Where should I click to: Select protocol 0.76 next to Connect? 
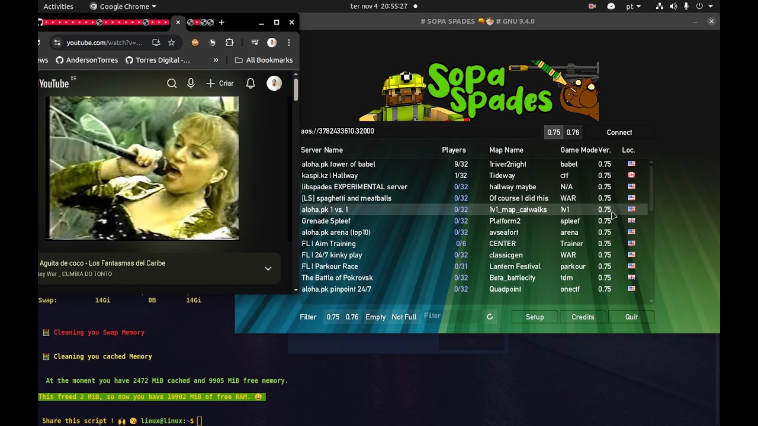pos(573,133)
